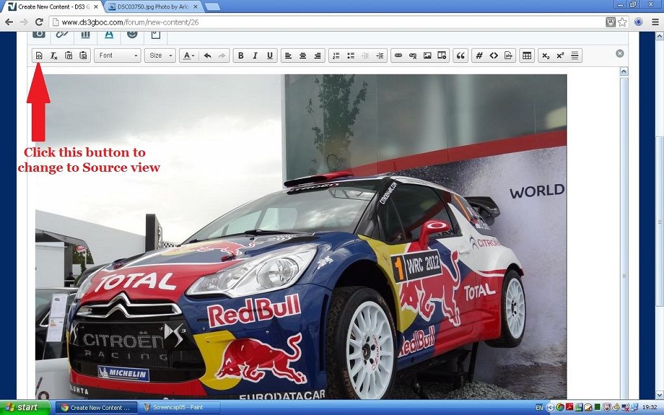Expand hidden system tray icons
Image resolution: width=664 pixels, height=415 pixels.
click(550, 408)
